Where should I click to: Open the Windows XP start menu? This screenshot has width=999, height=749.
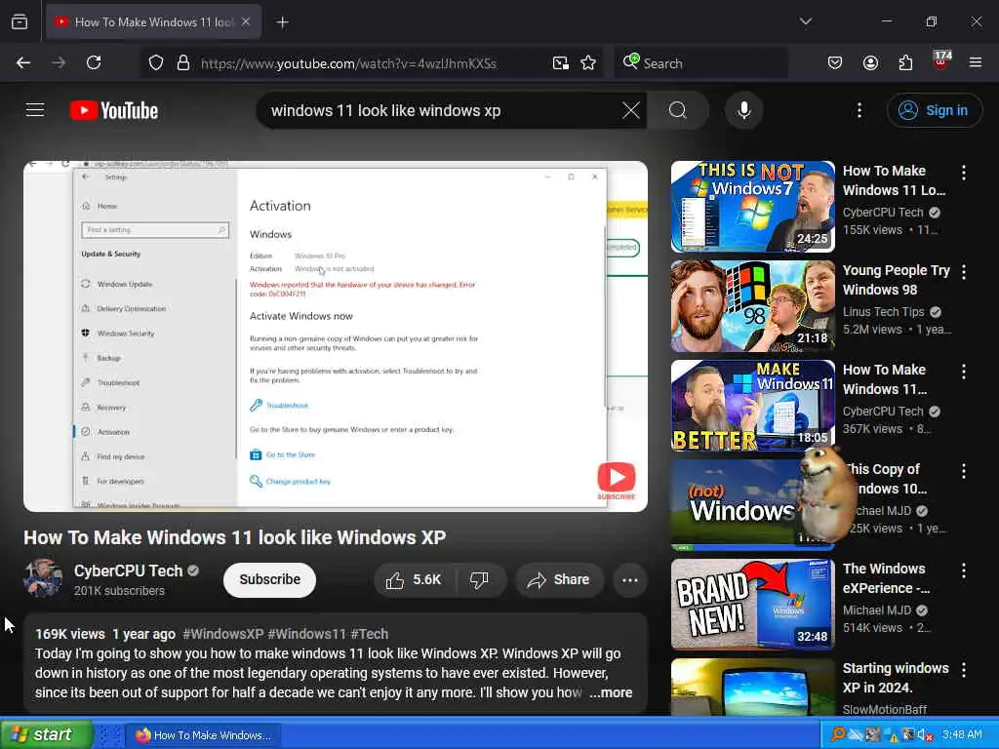[47, 734]
